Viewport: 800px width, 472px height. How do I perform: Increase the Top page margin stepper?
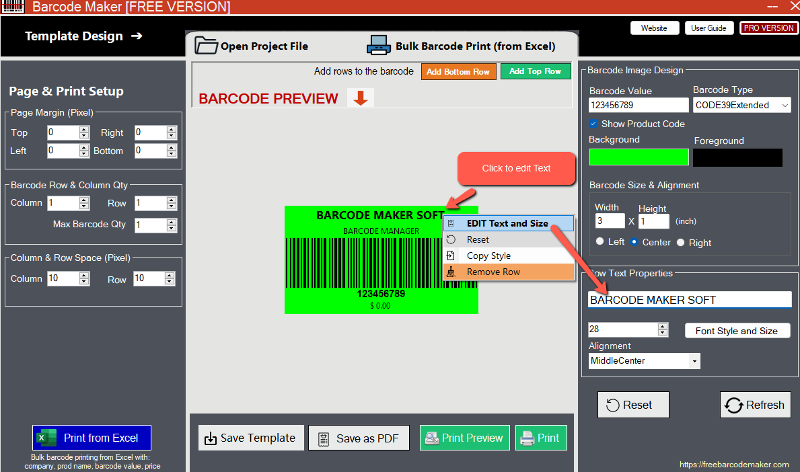(84, 129)
